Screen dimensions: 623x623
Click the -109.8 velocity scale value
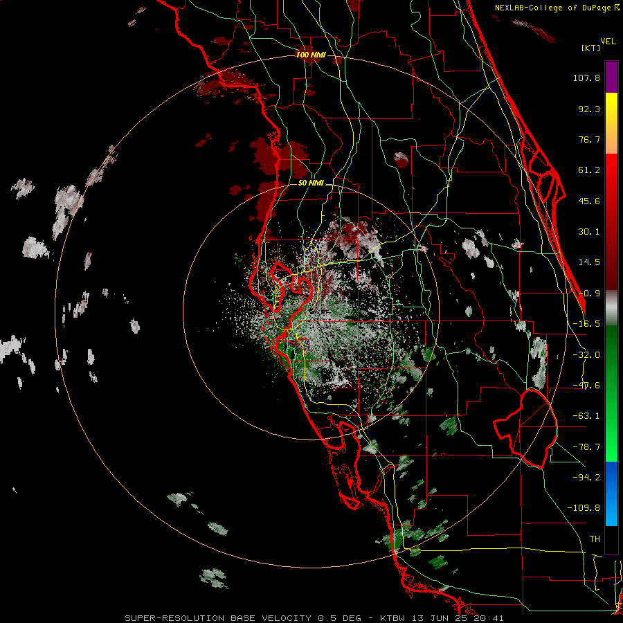tap(584, 508)
